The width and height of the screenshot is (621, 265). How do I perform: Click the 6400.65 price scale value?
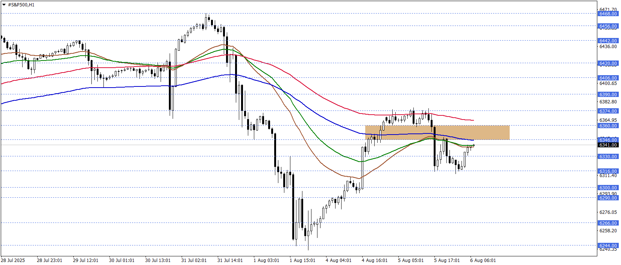608,83
